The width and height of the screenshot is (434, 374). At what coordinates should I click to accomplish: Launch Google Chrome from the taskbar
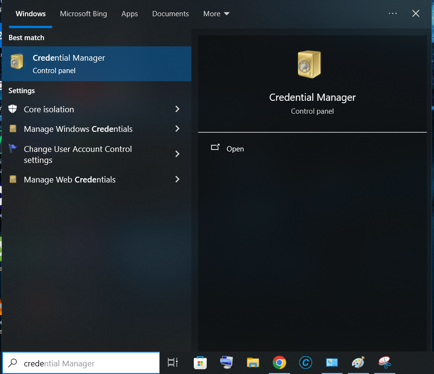279,363
